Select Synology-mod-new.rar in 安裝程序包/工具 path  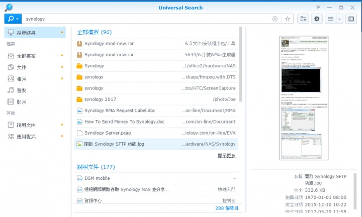[156, 43]
